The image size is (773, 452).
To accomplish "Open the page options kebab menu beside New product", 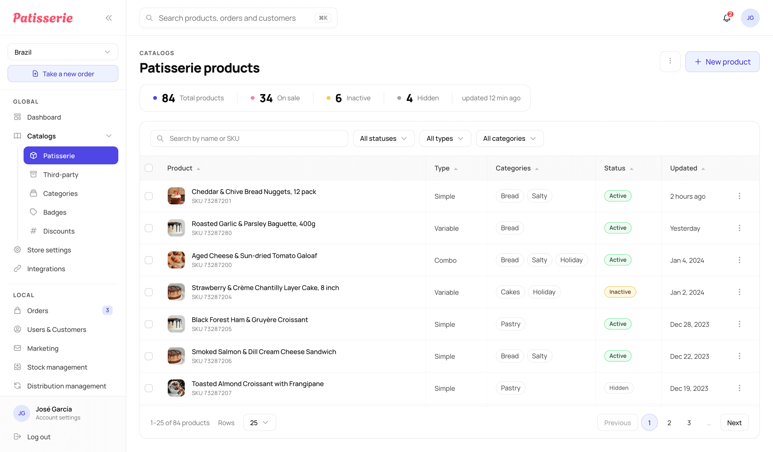I will click(670, 61).
